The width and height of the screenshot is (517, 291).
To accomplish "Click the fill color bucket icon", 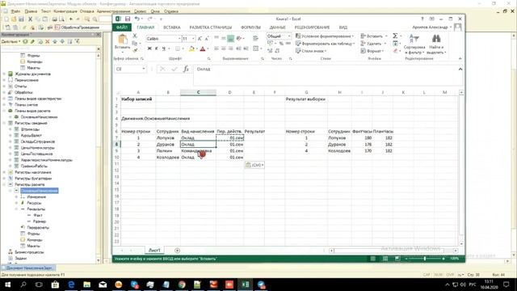I will click(x=191, y=48).
